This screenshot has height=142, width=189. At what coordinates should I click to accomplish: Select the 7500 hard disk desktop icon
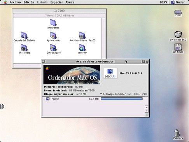178,12
